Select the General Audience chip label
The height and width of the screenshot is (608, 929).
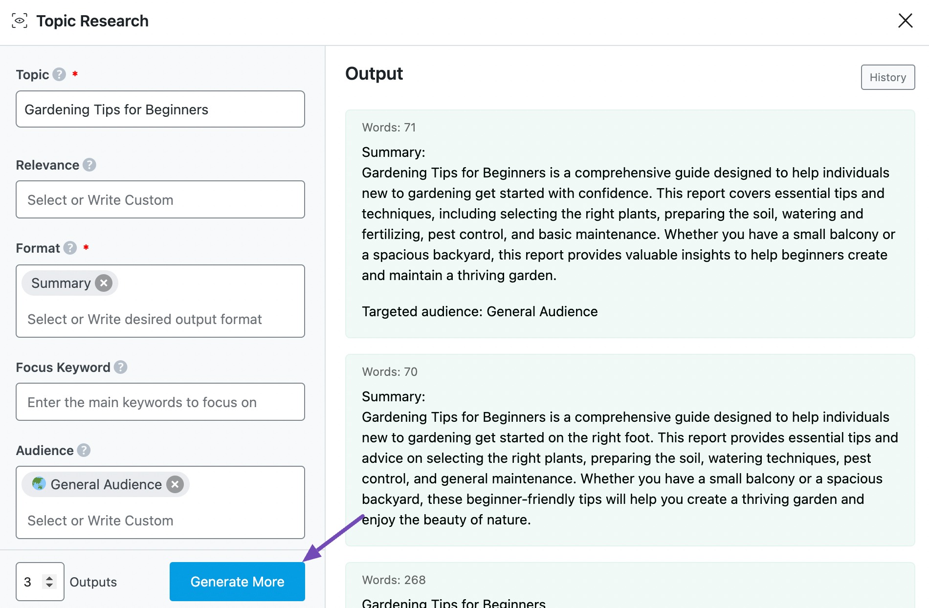point(106,484)
